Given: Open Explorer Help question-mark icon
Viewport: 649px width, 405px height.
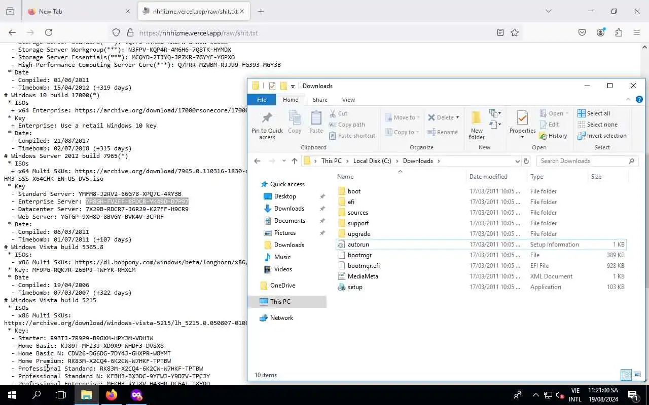Looking at the screenshot, I should 639,100.
